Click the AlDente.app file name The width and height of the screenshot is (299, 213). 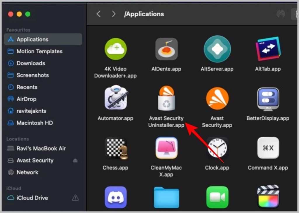point(166,69)
